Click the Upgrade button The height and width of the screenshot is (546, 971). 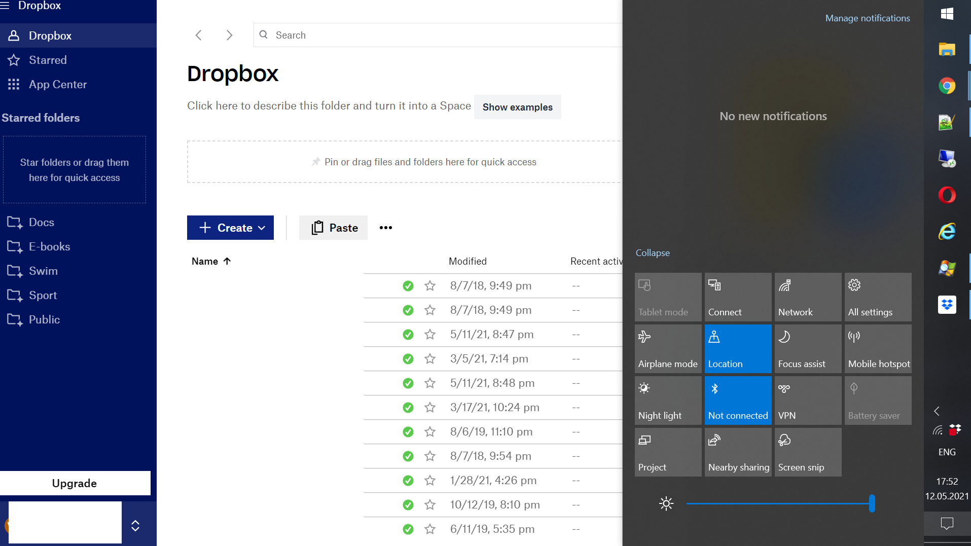coord(75,483)
